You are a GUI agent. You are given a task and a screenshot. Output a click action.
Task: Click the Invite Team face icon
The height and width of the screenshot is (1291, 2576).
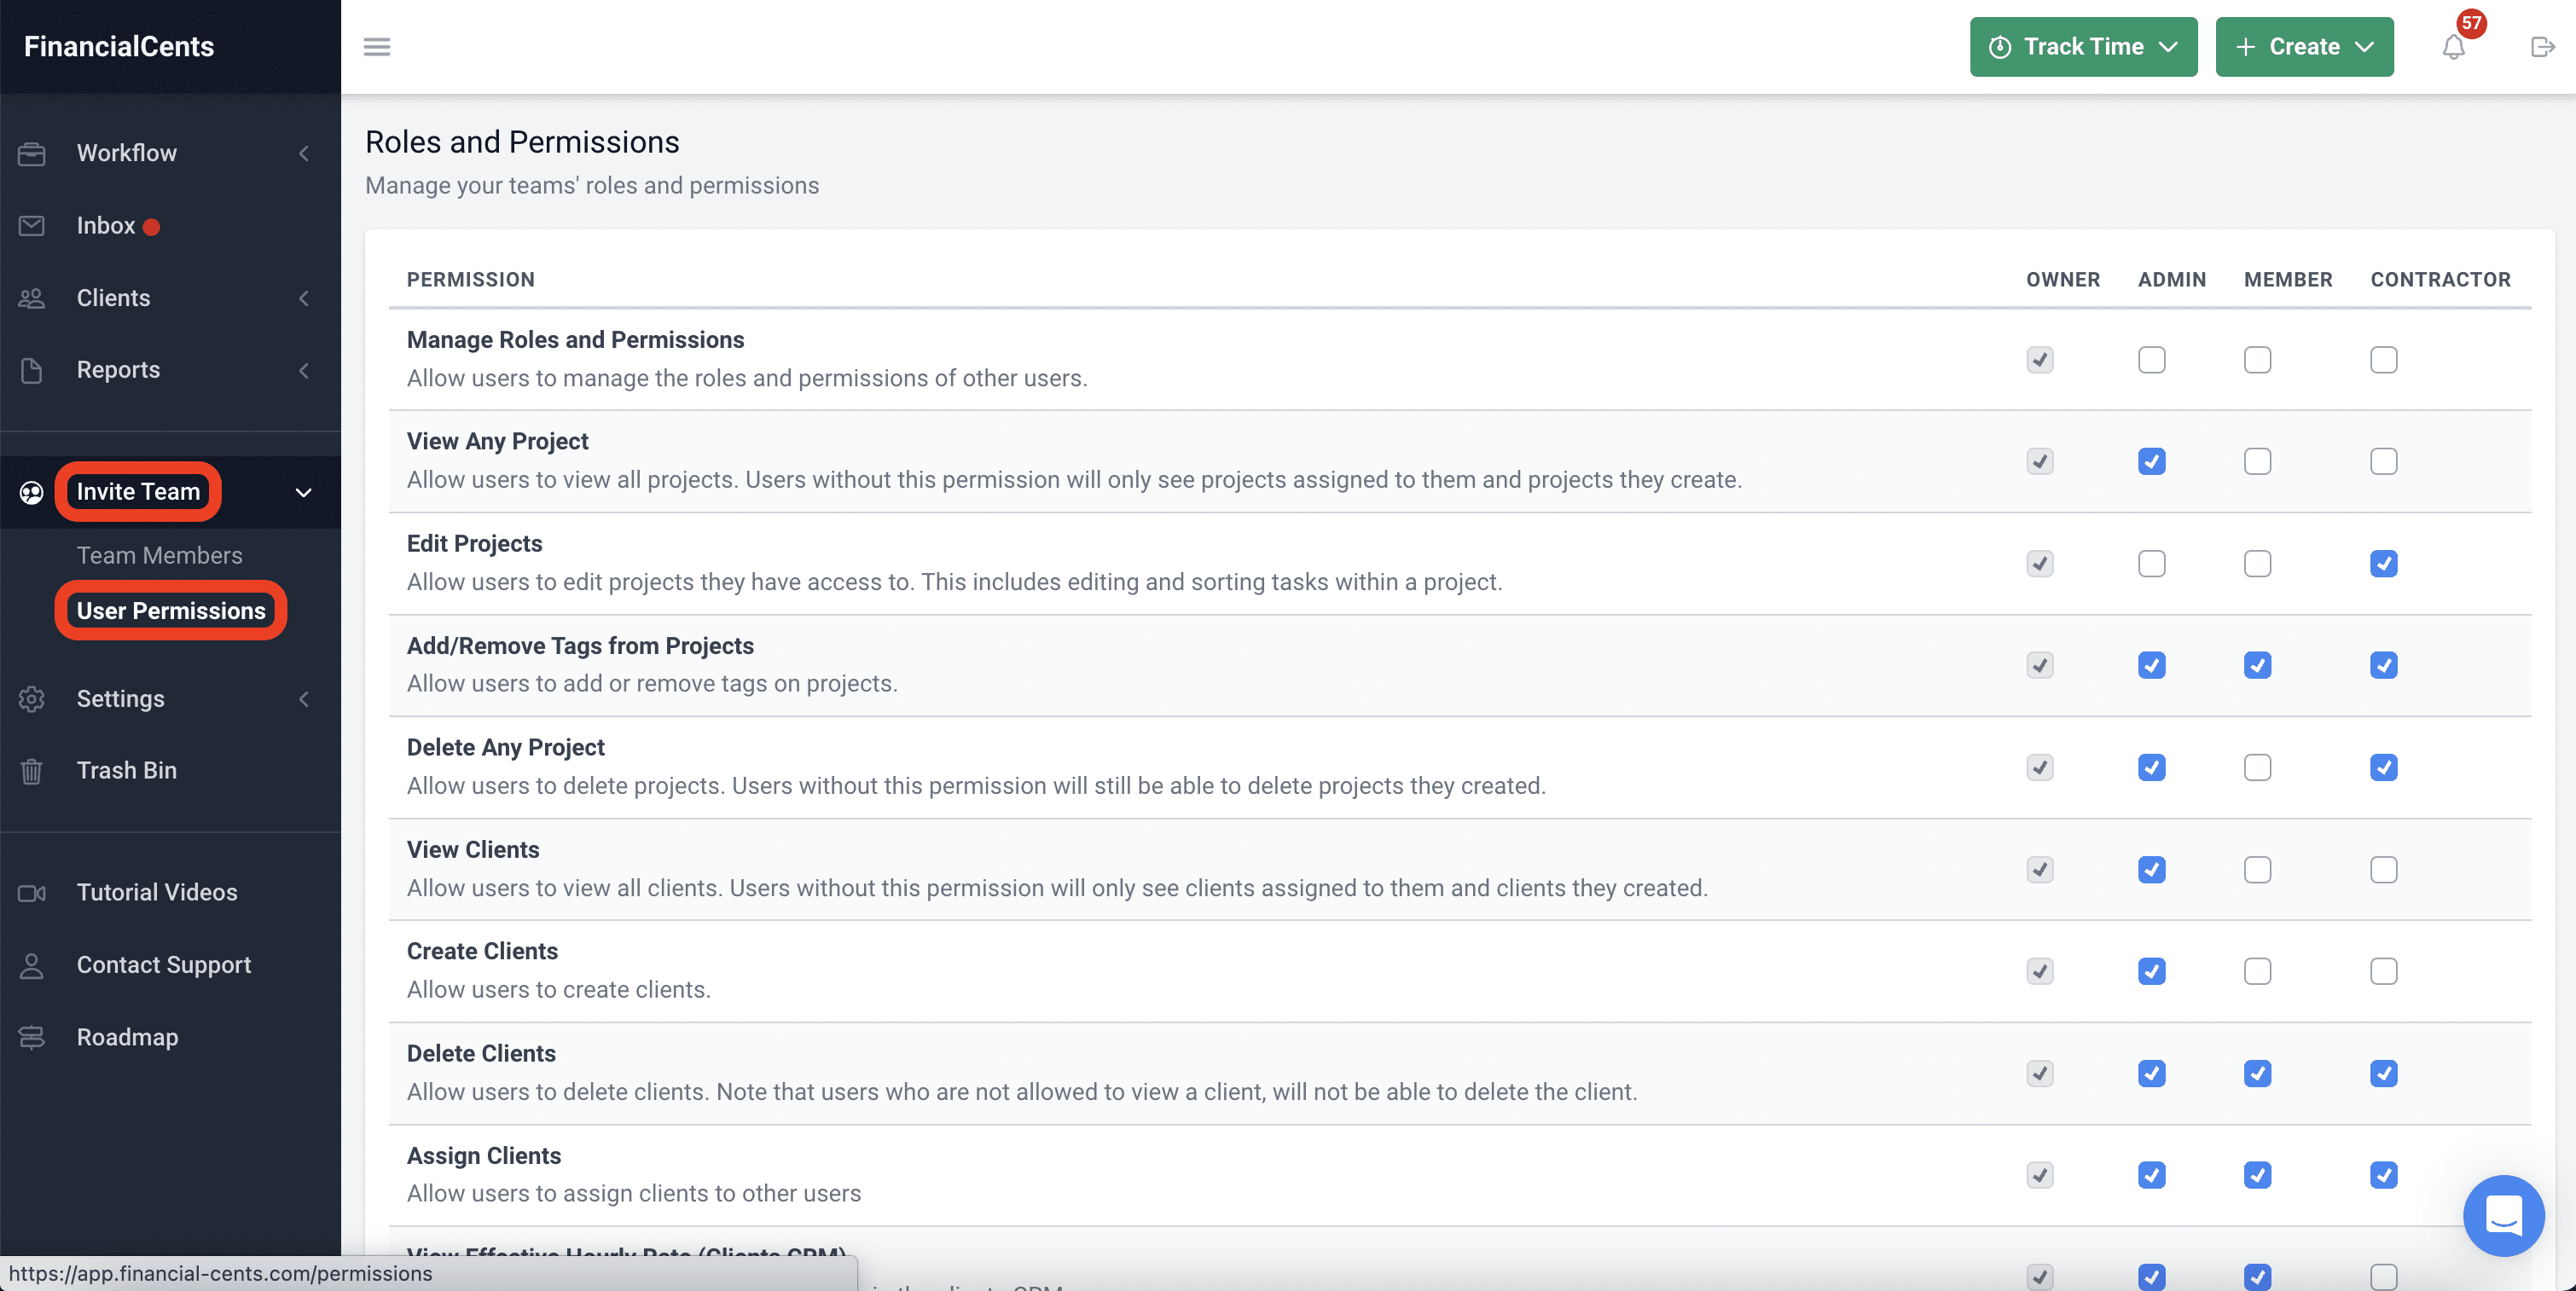tap(32, 492)
